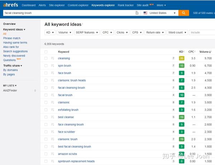Open SERP icon for face scrubber row
Screen dimensions: 215x165
coord(53,132)
